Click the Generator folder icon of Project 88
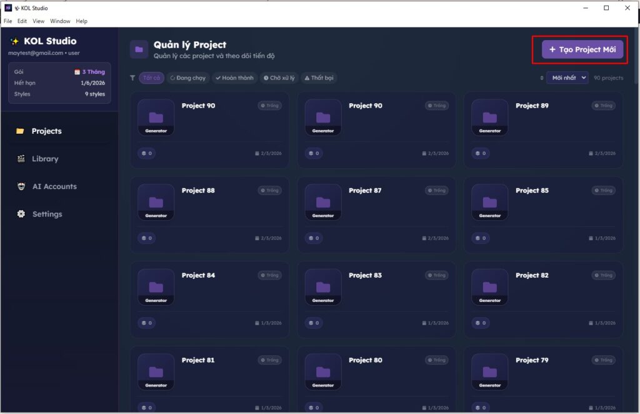 [156, 202]
